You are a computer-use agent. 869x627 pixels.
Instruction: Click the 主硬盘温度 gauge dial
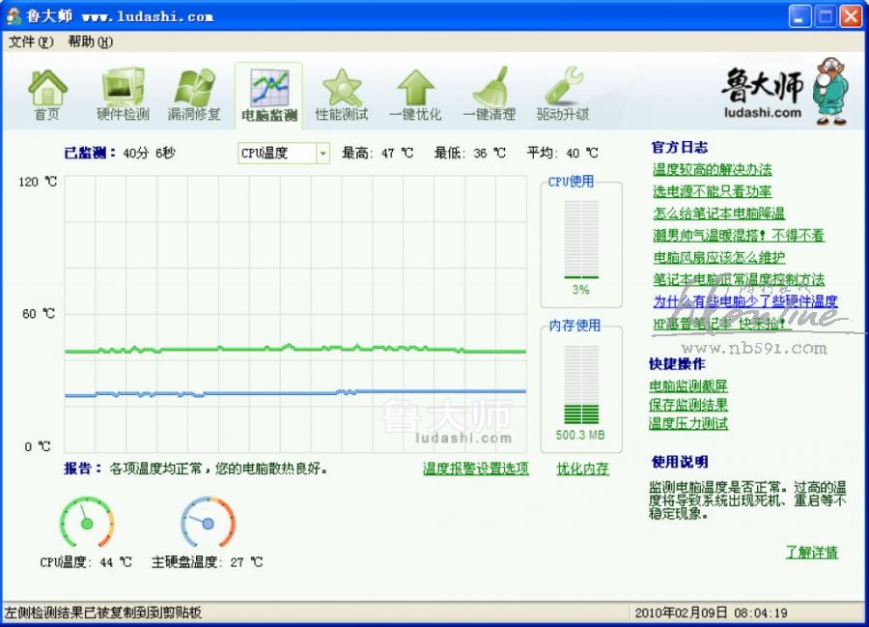[208, 523]
